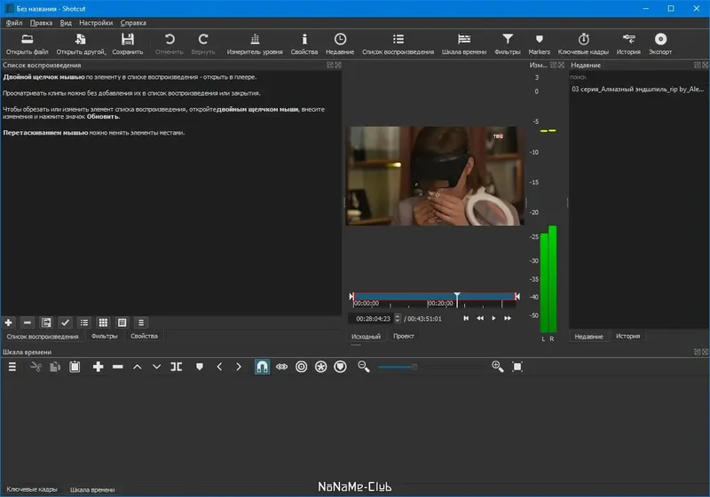This screenshot has height=497, width=710.
Task: Click Открыть файл button
Action: pos(27,43)
